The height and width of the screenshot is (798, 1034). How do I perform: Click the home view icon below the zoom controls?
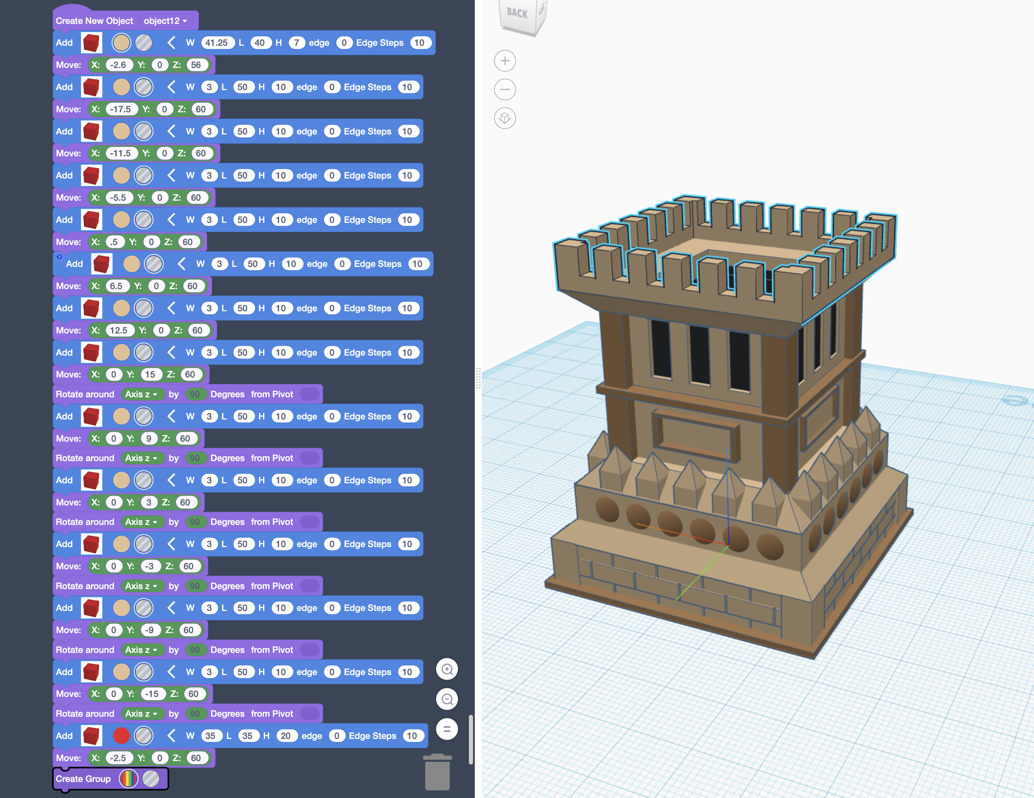point(505,119)
